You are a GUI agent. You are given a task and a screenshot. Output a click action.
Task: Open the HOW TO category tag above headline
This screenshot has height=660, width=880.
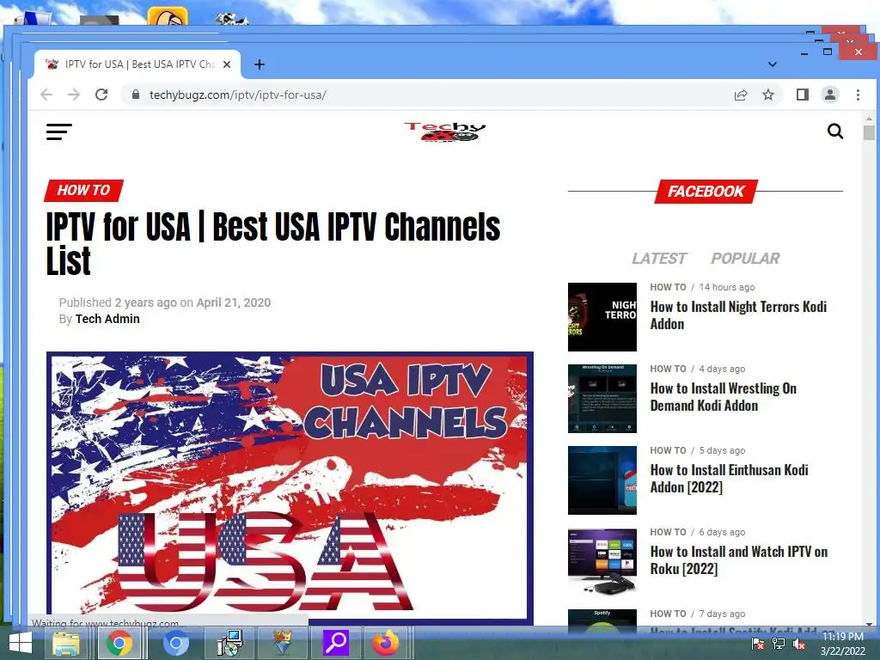click(83, 190)
